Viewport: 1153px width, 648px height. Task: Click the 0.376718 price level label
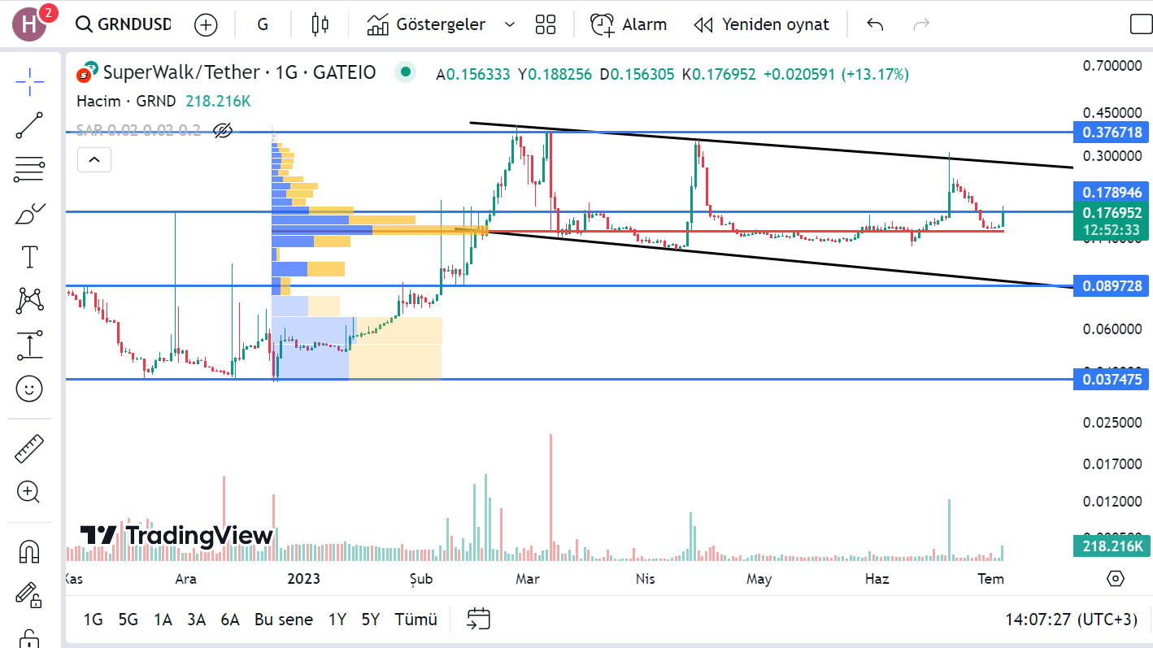click(x=1112, y=132)
